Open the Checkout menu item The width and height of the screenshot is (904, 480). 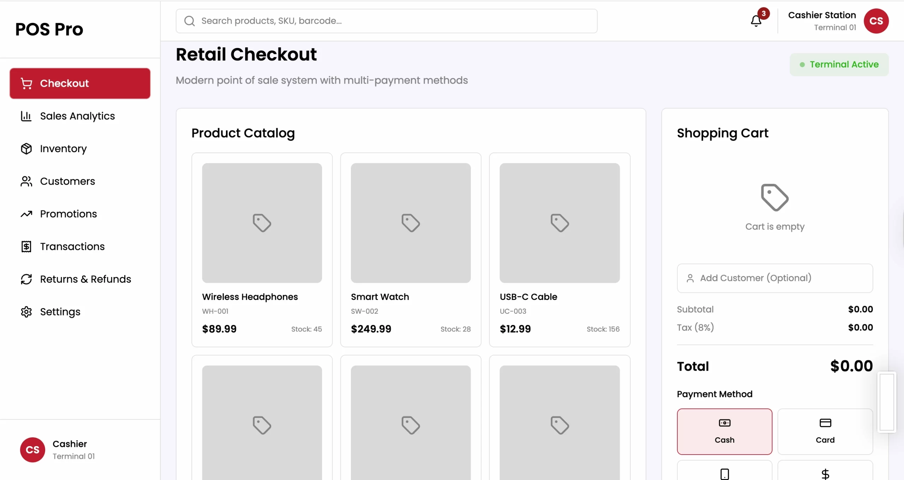coord(80,83)
